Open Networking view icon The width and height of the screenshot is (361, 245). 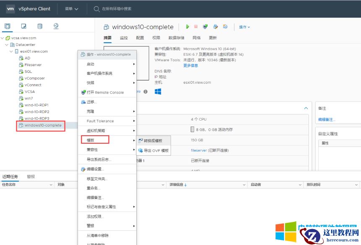coord(56,26)
